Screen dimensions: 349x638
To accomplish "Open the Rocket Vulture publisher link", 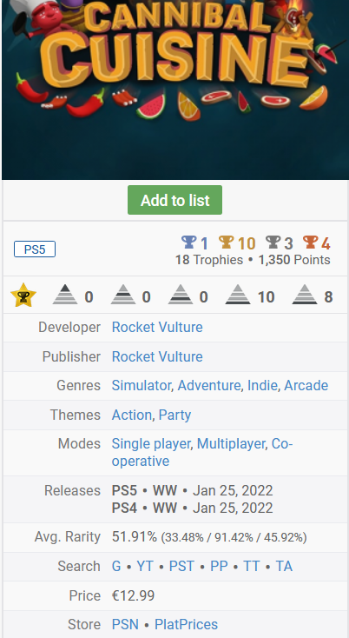I will coord(157,356).
